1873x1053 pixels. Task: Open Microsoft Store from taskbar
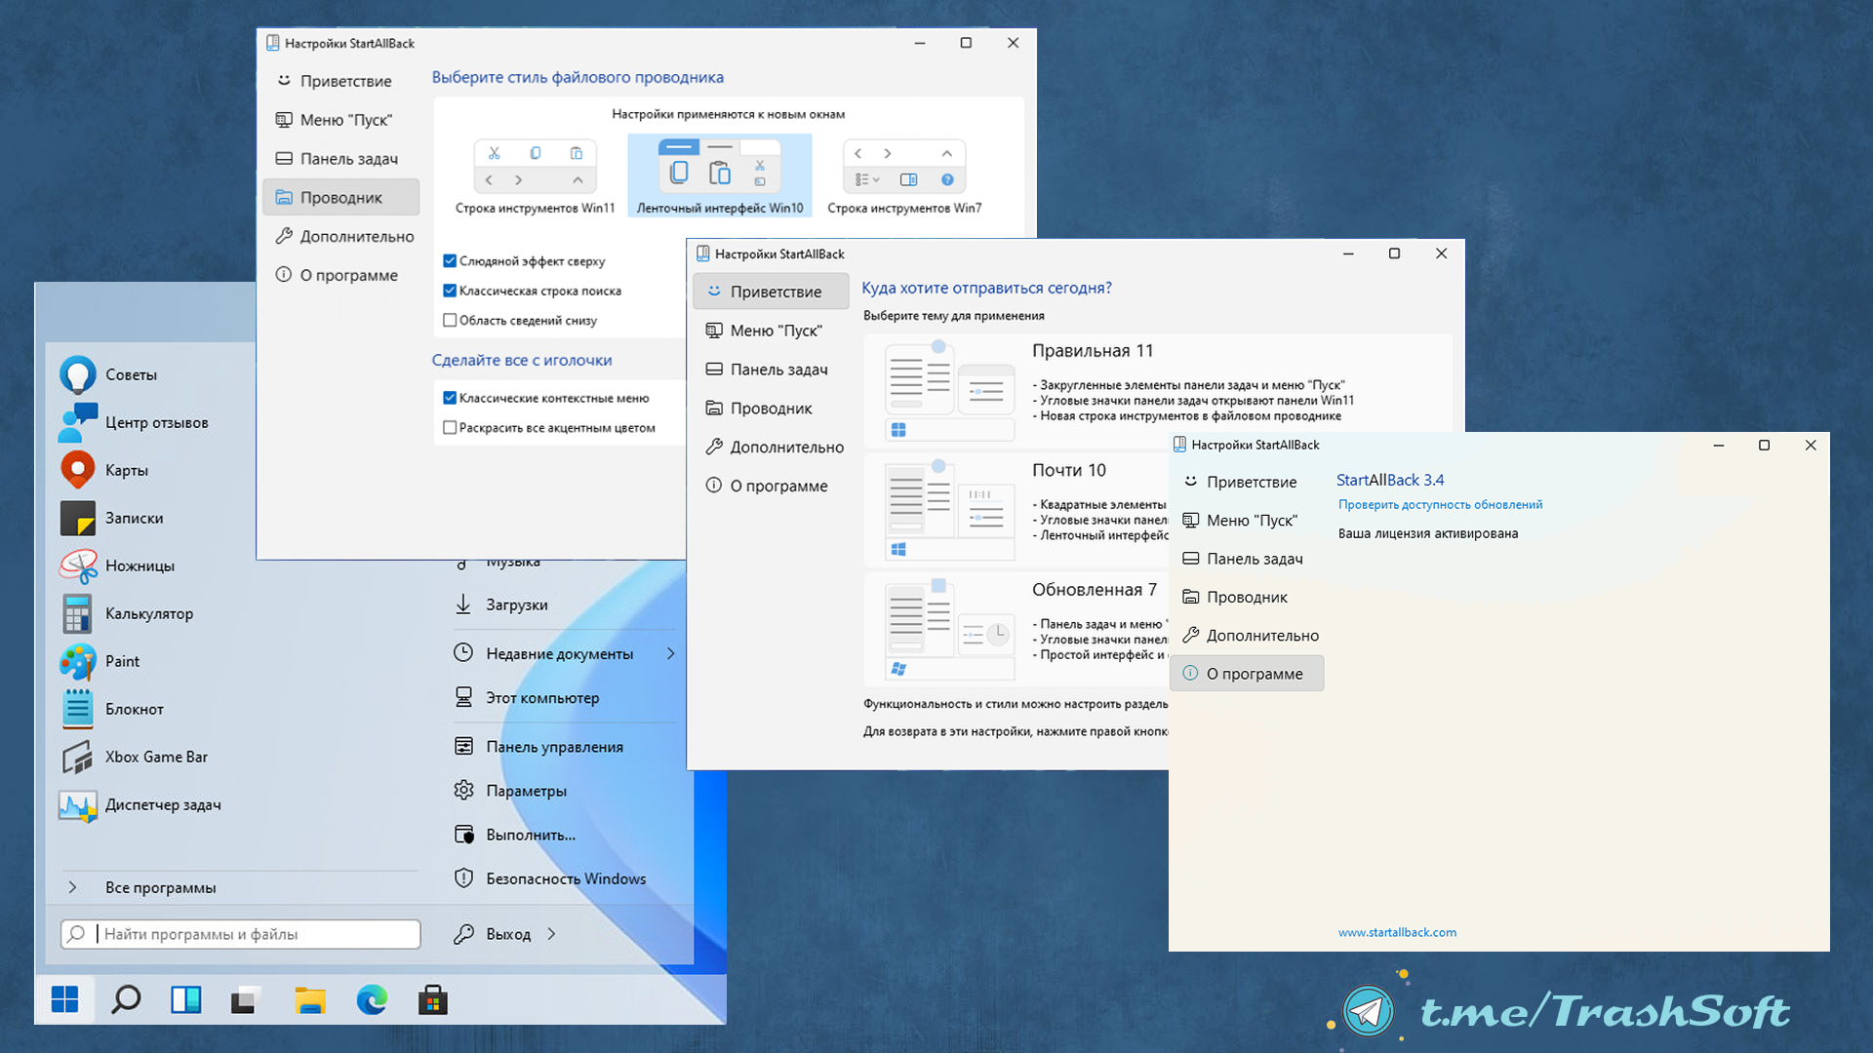tap(433, 999)
